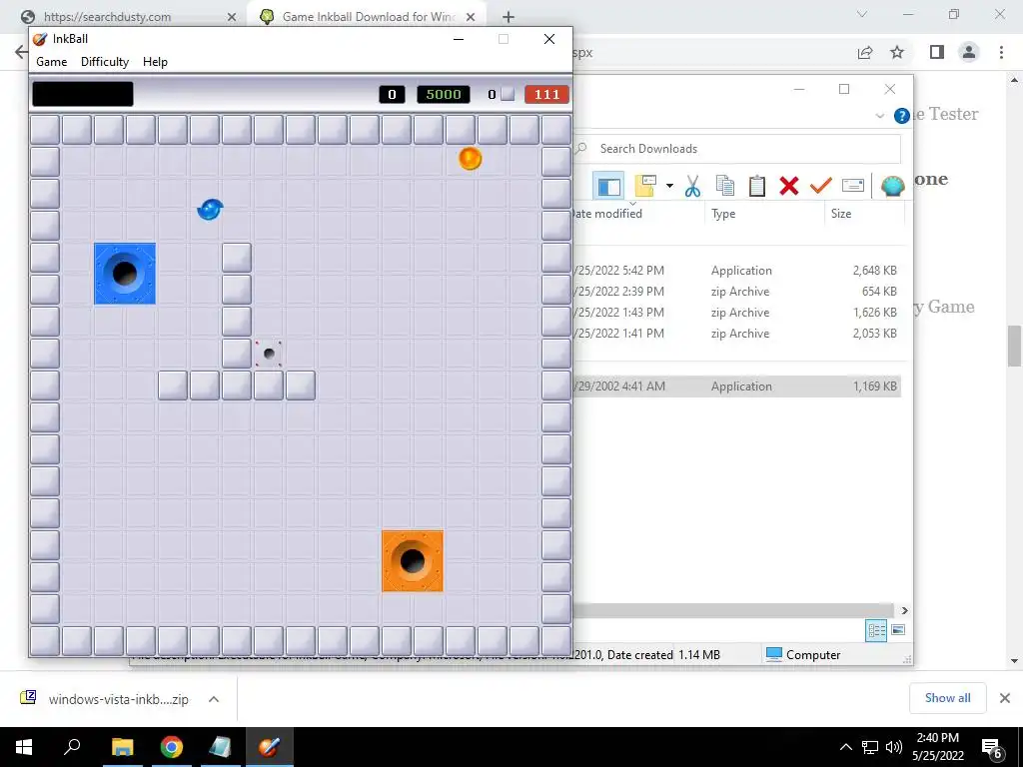Open a new browser tab
The height and width of the screenshot is (767, 1023).
(509, 17)
